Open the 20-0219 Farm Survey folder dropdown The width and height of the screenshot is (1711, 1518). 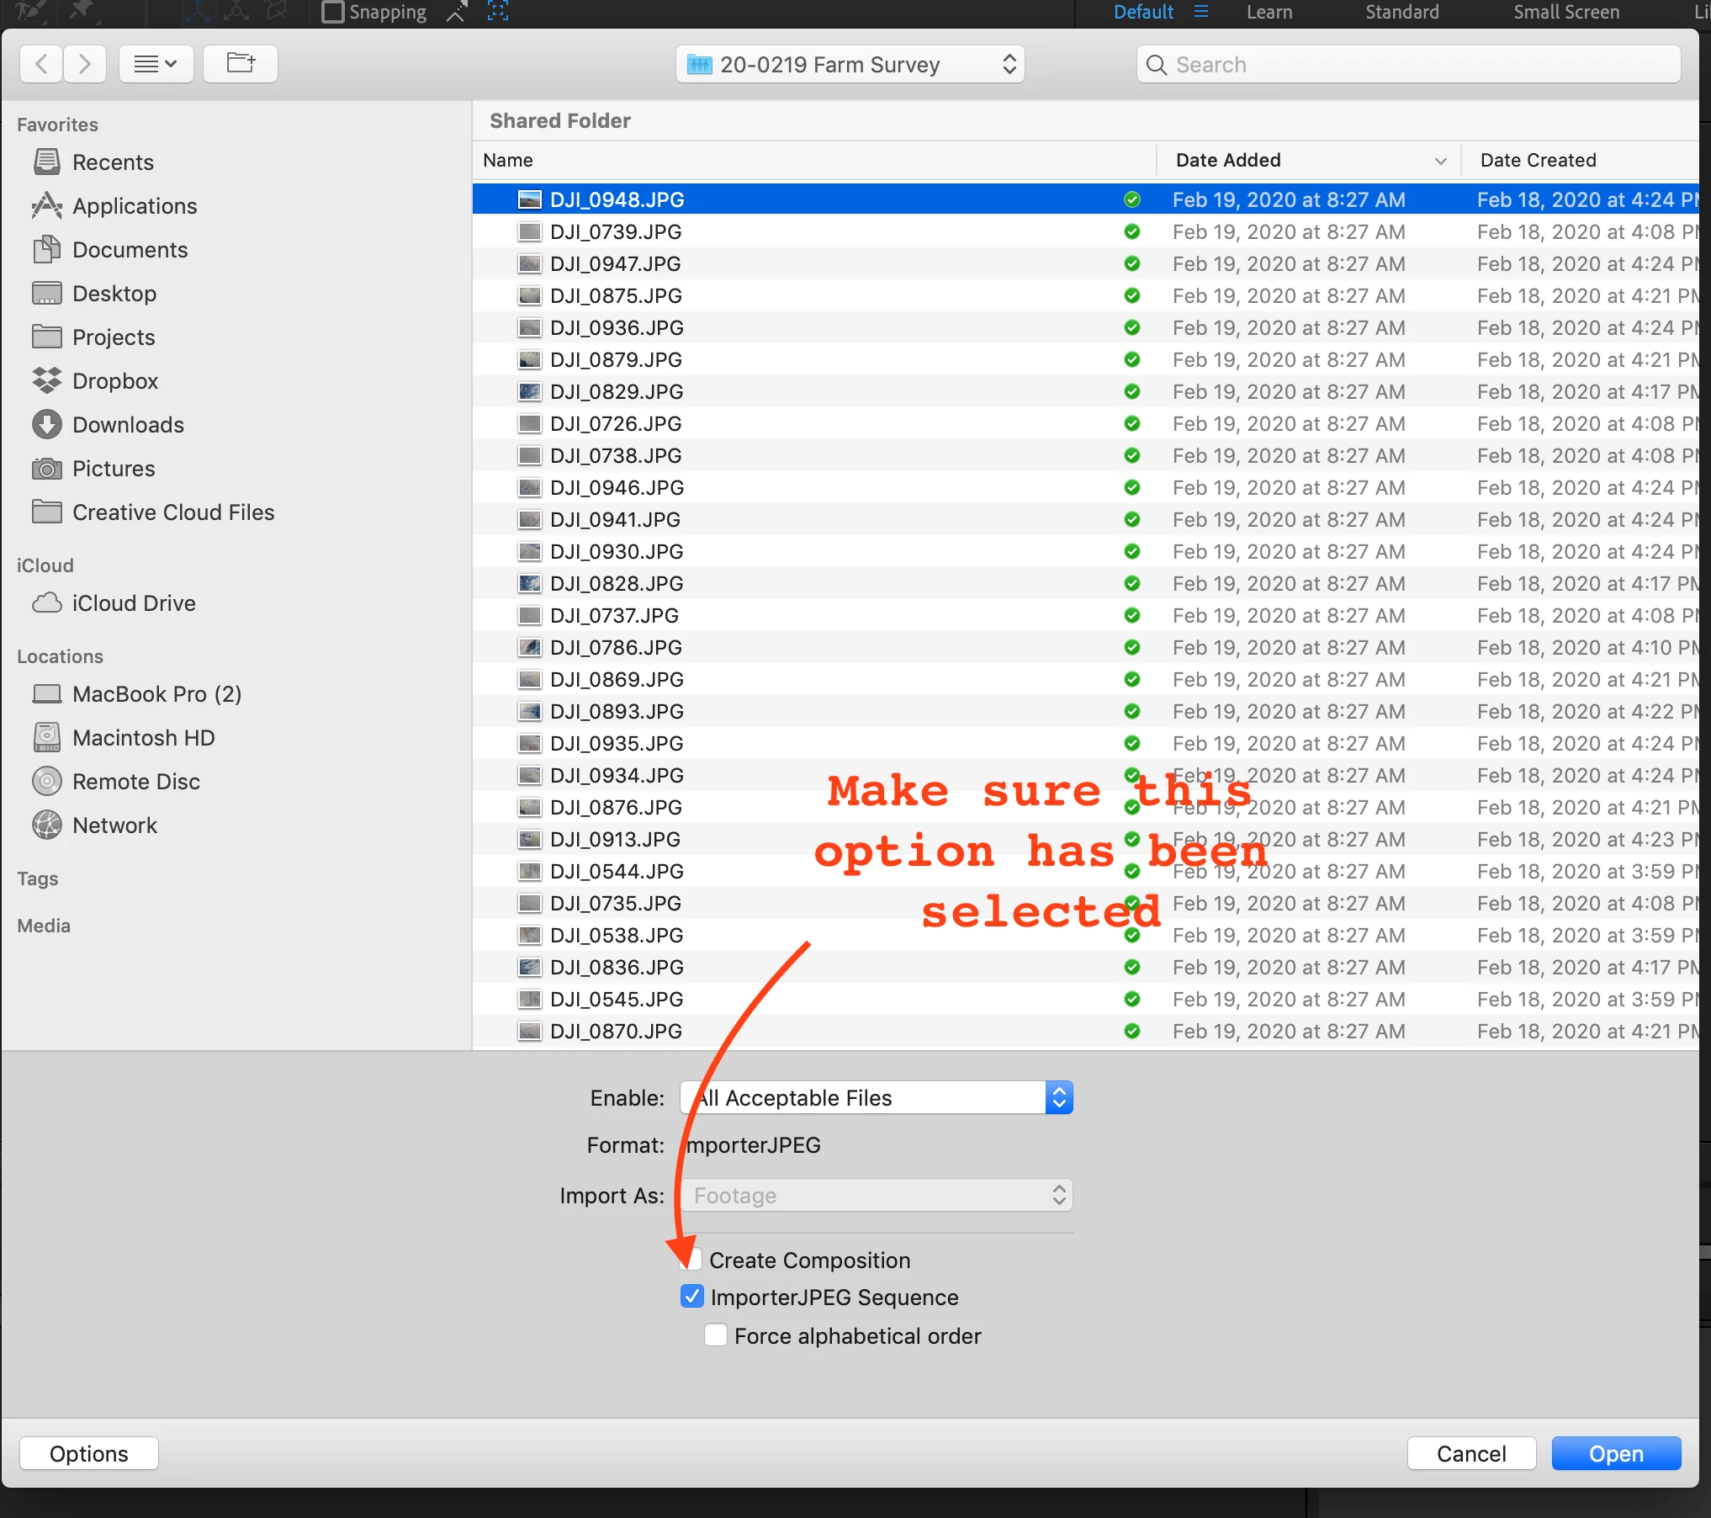850,65
